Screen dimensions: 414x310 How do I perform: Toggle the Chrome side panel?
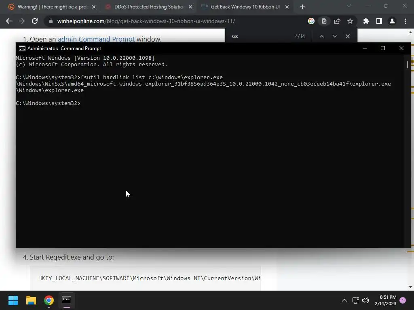pos(379,21)
